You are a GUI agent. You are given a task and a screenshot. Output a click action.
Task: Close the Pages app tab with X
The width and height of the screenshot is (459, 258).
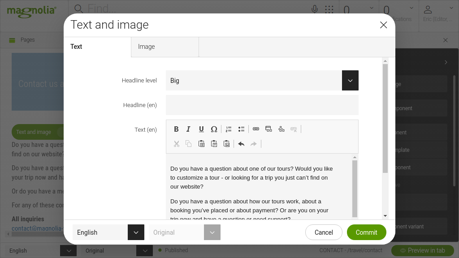445,40
